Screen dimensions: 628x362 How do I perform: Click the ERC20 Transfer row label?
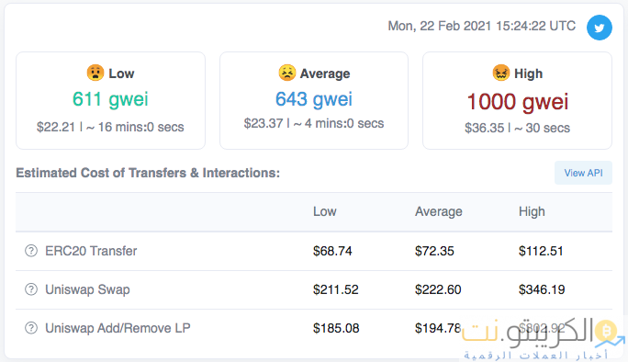(x=91, y=251)
